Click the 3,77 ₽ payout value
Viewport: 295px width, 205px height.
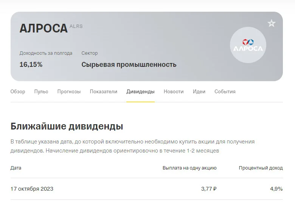[x=209, y=189]
